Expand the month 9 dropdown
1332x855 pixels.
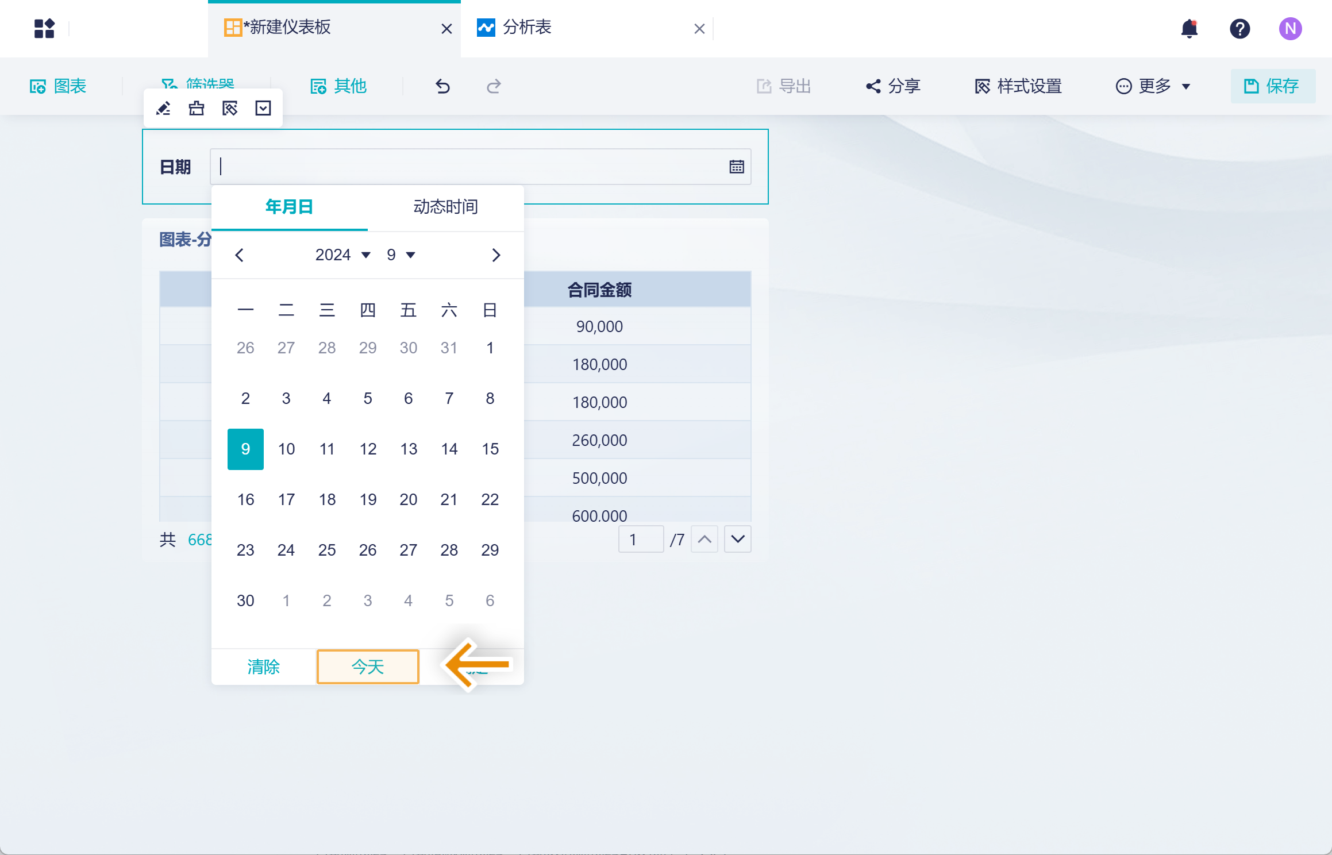401,255
